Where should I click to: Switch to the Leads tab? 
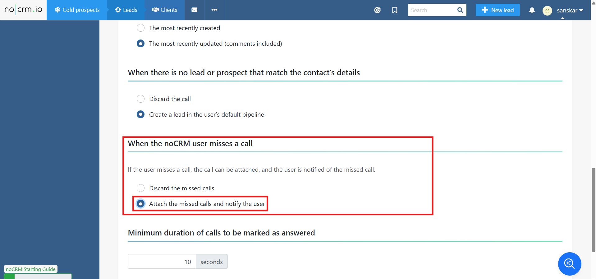(x=126, y=10)
